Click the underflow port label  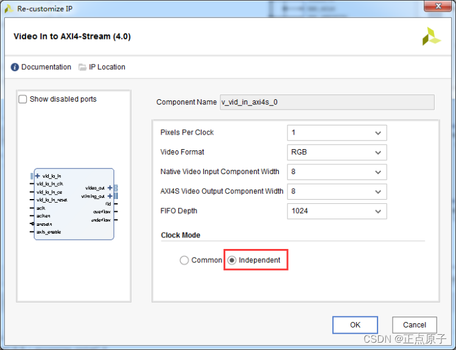coord(101,220)
